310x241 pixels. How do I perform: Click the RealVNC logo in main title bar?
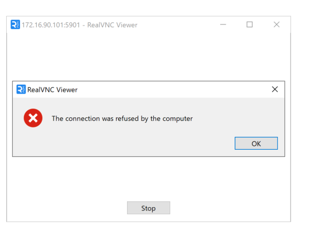click(15, 24)
